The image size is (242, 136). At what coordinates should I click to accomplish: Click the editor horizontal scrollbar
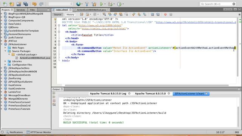(x=147, y=85)
